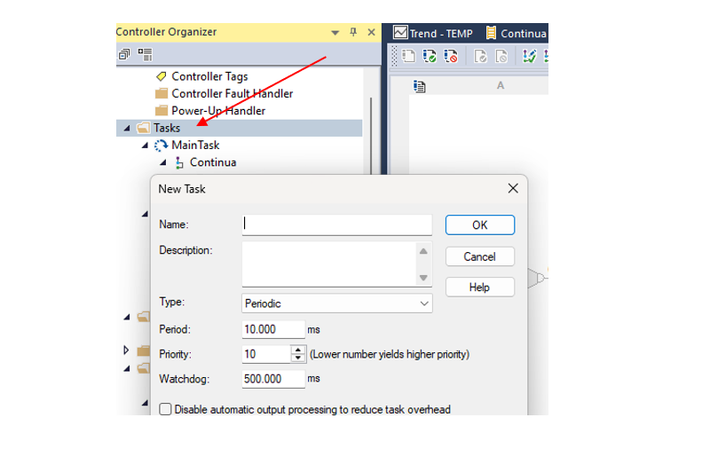Click into the Priority field showing 10
The height and width of the screenshot is (457, 710).
tap(266, 354)
